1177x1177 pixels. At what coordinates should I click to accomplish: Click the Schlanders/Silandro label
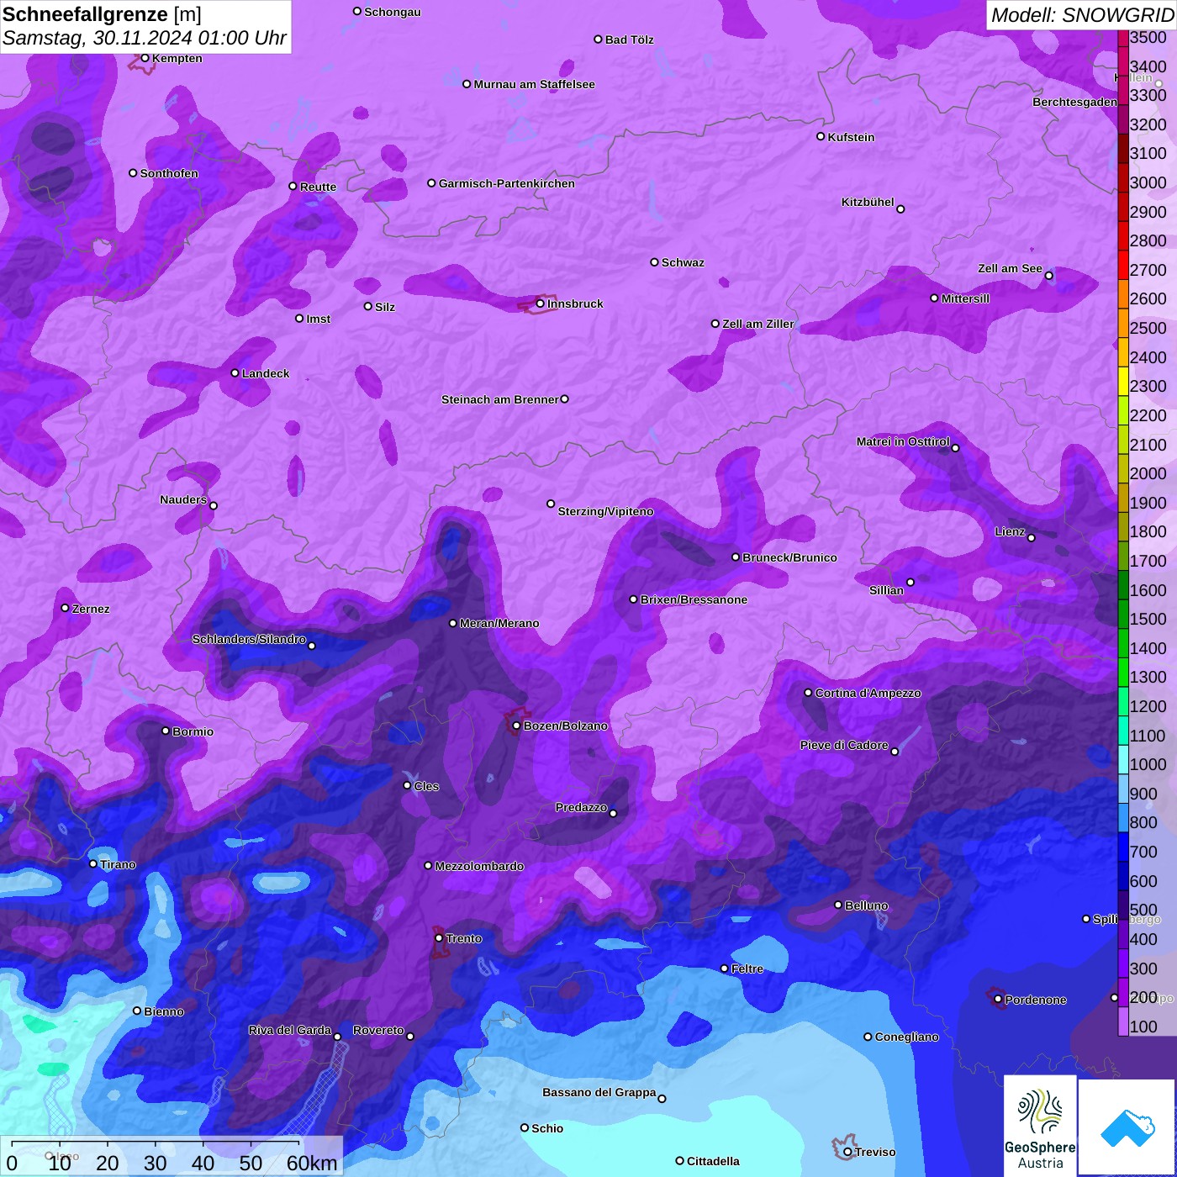coord(249,639)
